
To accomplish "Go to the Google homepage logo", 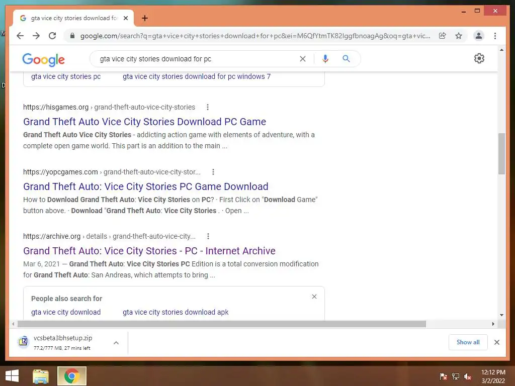I will coord(43,59).
